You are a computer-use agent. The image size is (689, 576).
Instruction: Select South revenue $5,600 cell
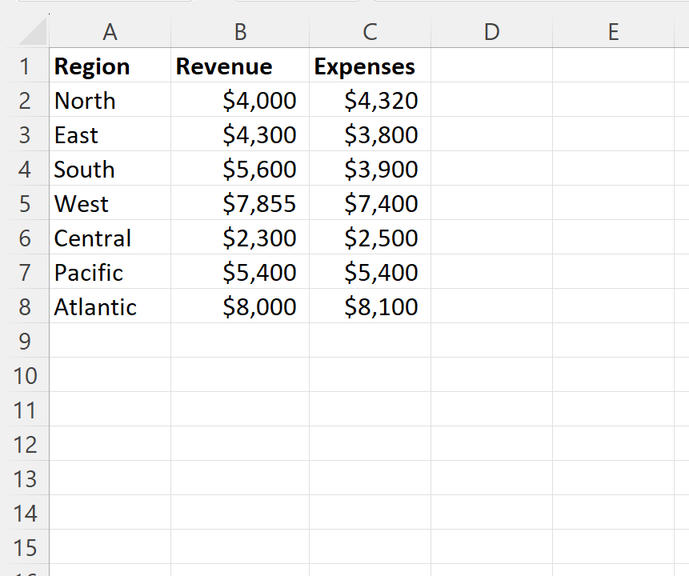[240, 168]
